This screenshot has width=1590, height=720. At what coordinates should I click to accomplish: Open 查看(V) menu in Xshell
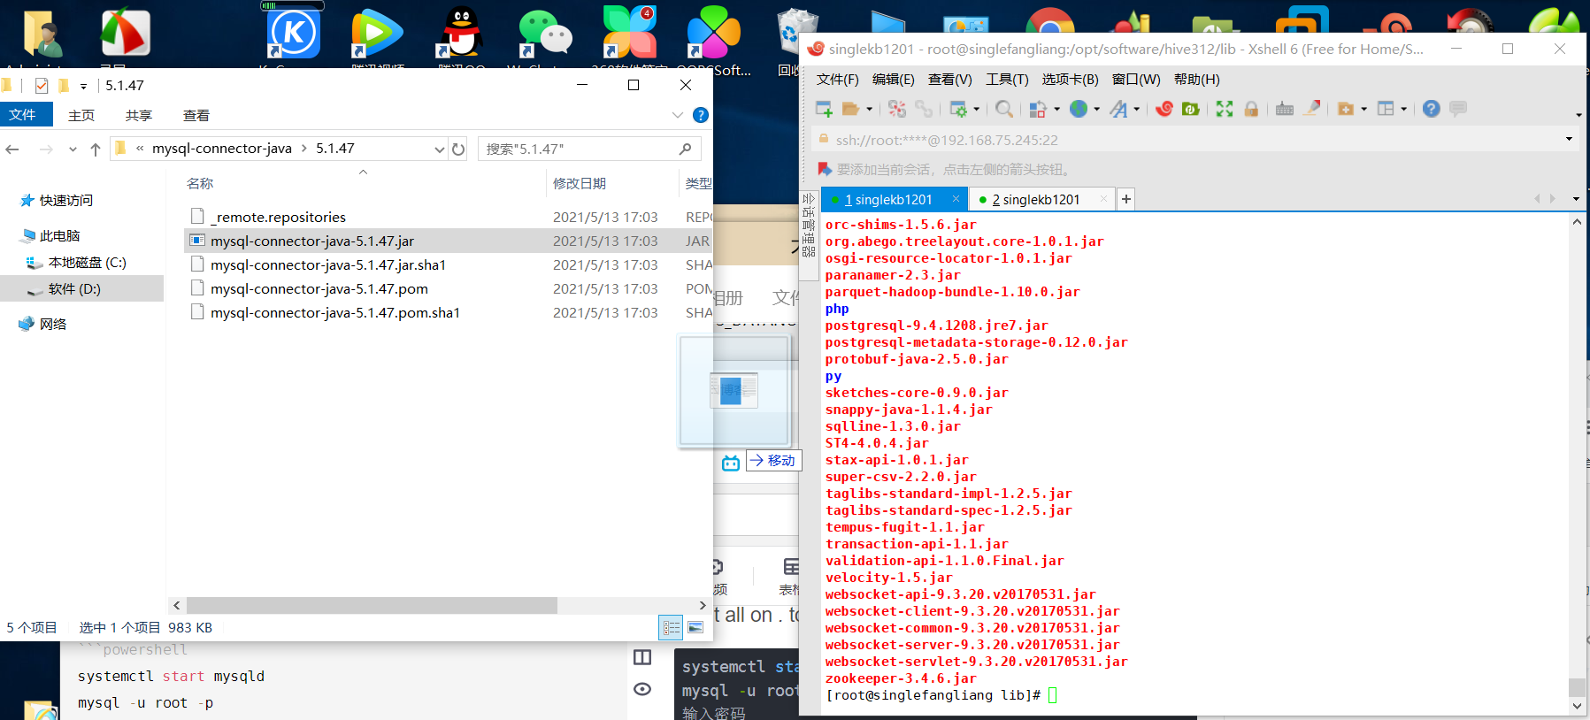(x=949, y=80)
